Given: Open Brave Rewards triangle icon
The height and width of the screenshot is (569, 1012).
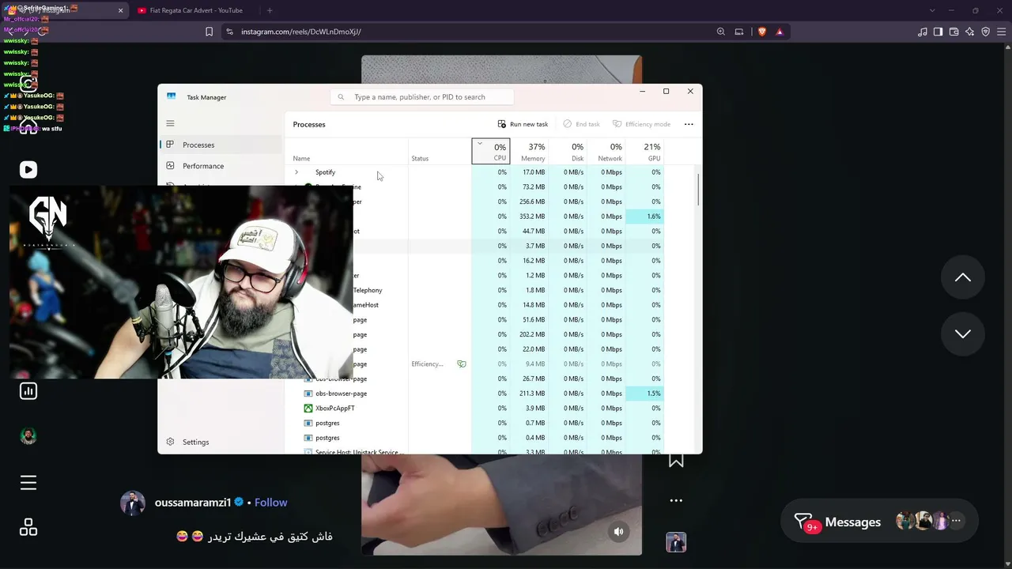Looking at the screenshot, I should pos(780,32).
